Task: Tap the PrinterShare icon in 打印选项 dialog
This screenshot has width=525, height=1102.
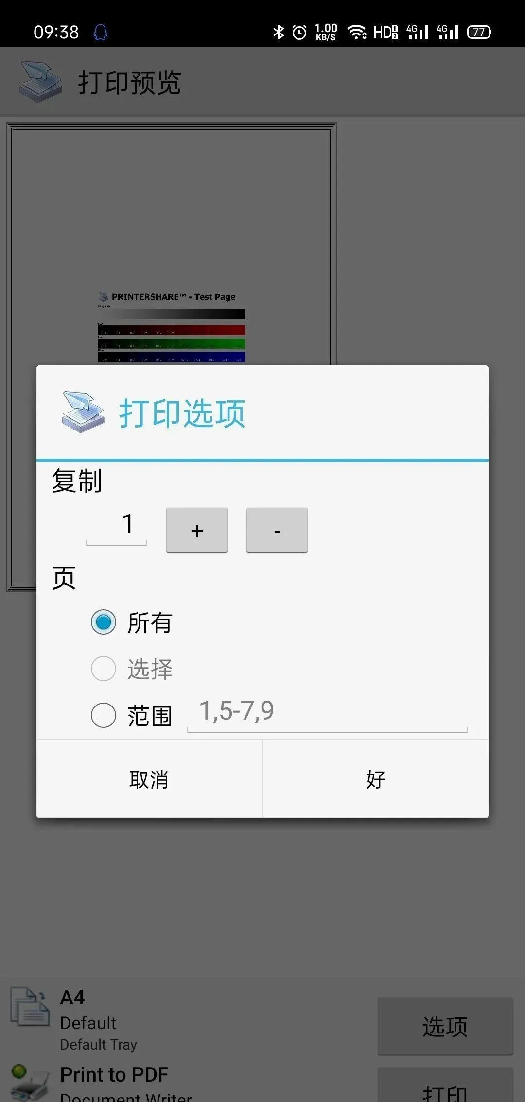Action: 83,412
